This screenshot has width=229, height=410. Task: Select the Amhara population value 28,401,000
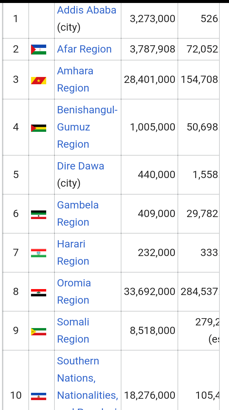coord(149,80)
